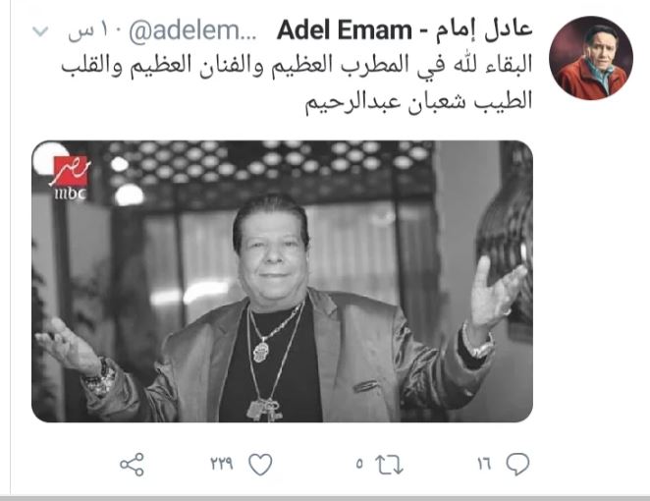
Task: Click the pendant necklace in the photo
Action: (261, 352)
